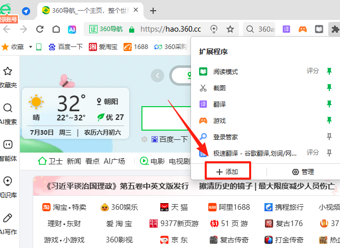Screen dimensions: 340x248
Task: Open 智能体 in the sidebar
Action: click(8, 151)
